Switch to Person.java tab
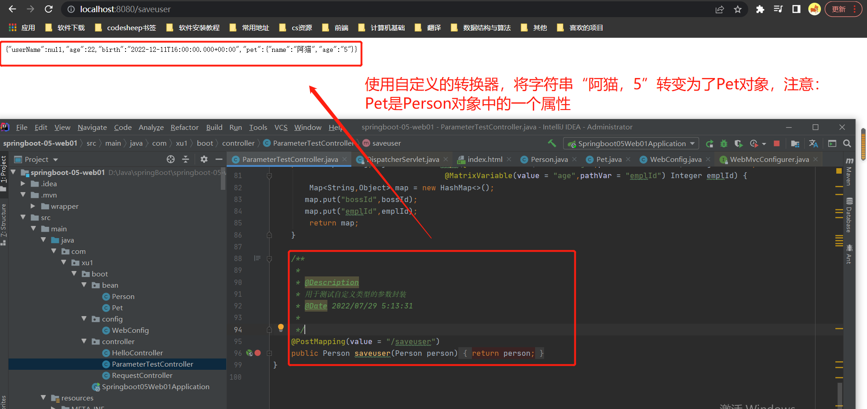The image size is (867, 409). point(549,160)
